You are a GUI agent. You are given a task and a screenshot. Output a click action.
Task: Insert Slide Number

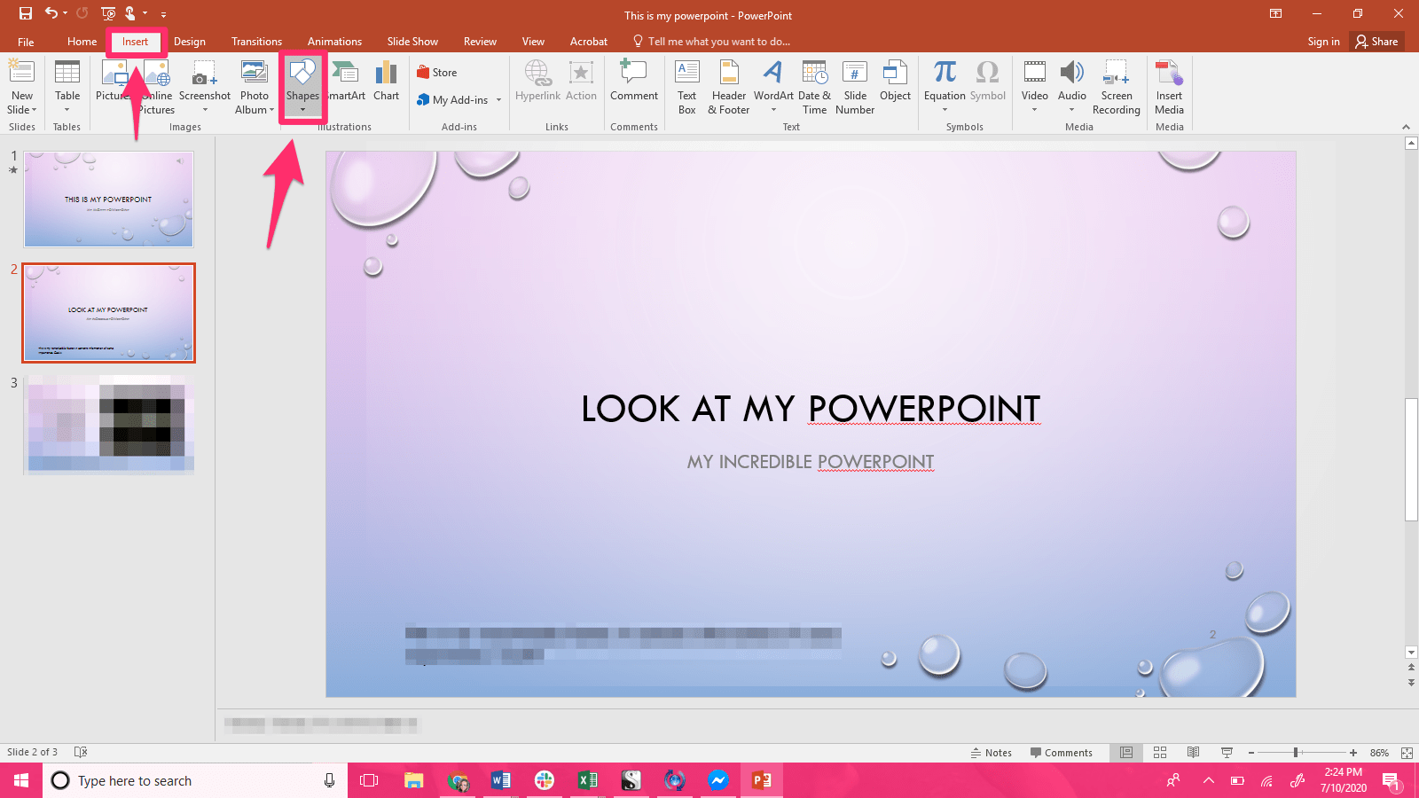(855, 86)
